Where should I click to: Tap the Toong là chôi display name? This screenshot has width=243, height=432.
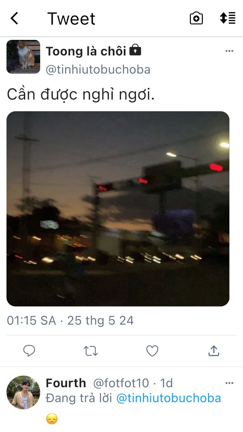pos(86,51)
